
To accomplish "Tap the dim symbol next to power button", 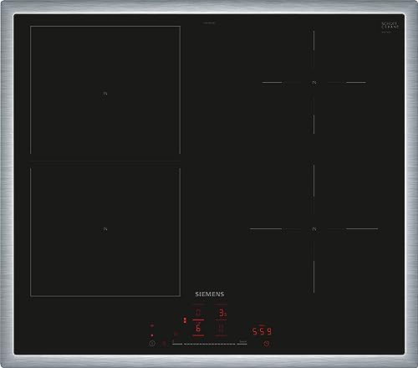I will [x=164, y=344].
